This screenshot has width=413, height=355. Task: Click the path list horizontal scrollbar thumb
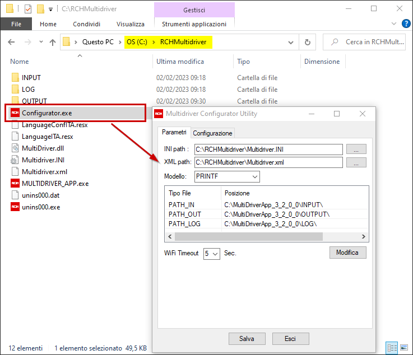249,236
